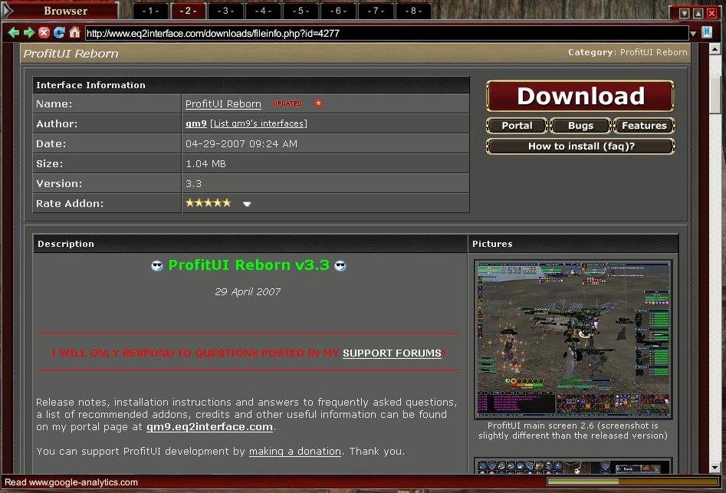Click the left sunglasses smiley icon
The height and width of the screenshot is (493, 726).
point(157,266)
